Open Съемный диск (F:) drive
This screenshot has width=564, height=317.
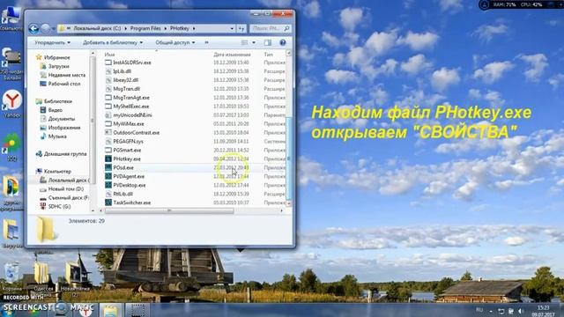pos(64,197)
